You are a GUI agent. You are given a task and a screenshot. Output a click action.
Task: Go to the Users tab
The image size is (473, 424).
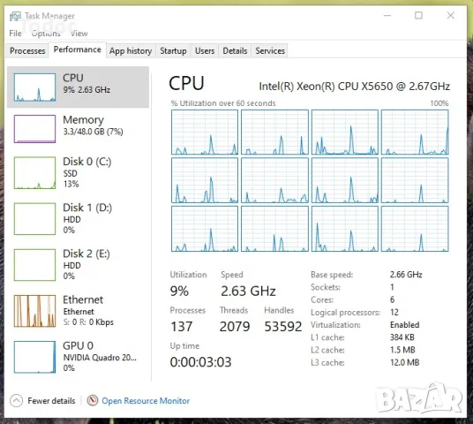(x=205, y=50)
